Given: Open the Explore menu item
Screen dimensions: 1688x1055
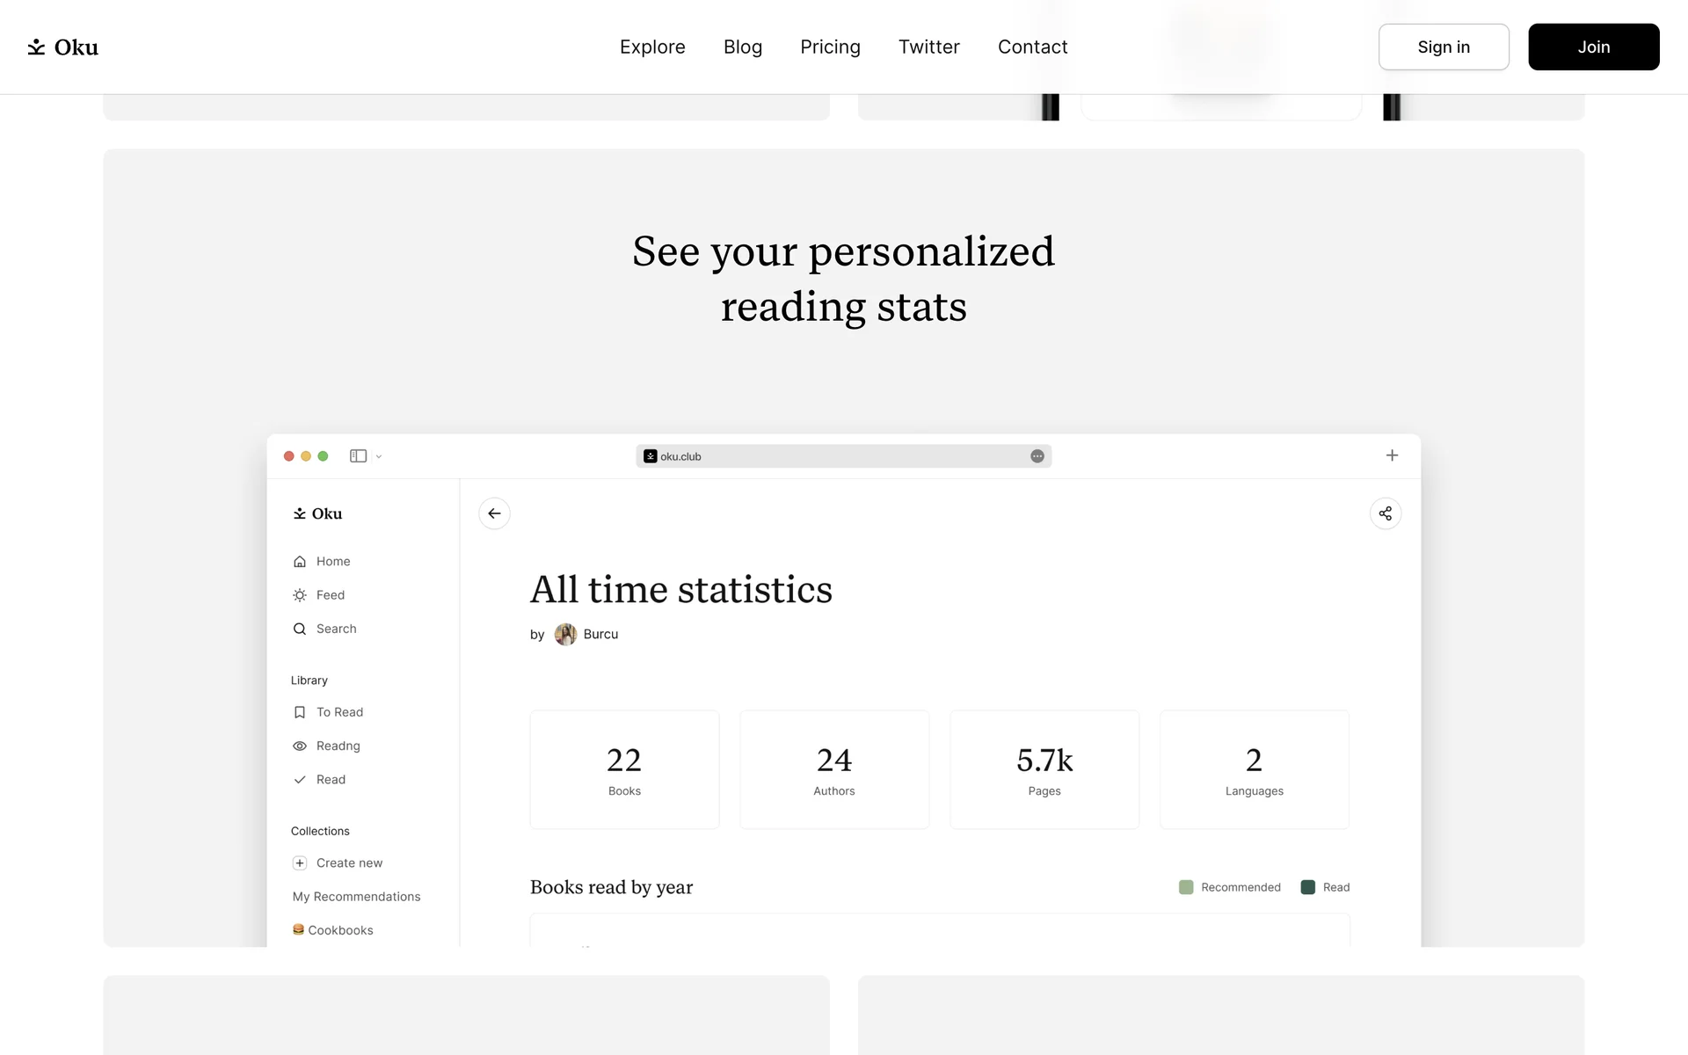Looking at the screenshot, I should (x=652, y=47).
